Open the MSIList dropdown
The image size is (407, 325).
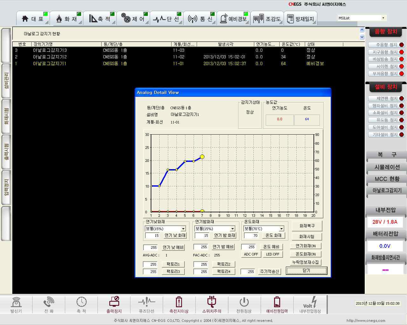coord(383,18)
